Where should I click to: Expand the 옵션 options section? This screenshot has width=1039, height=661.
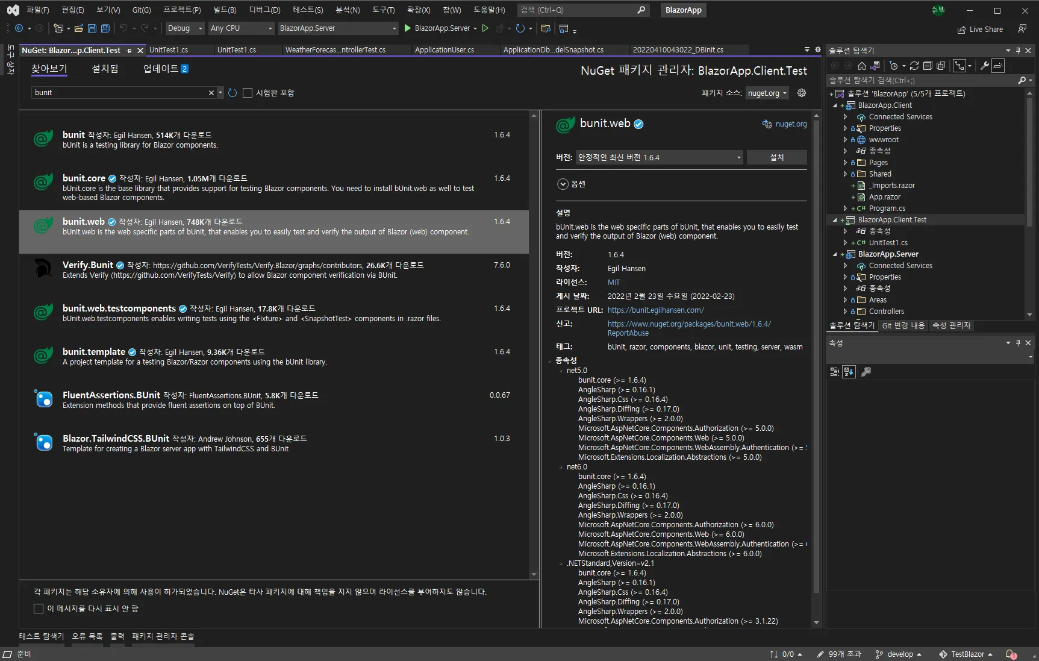click(x=563, y=184)
